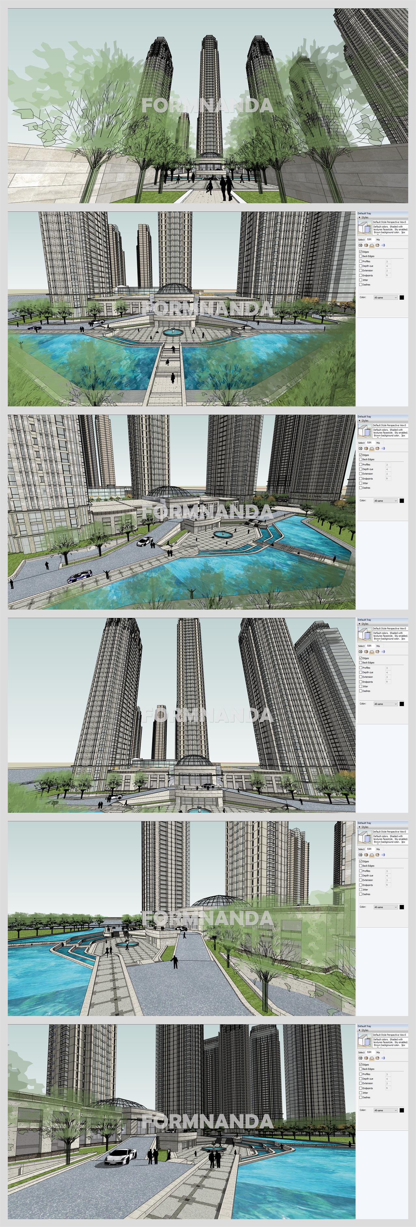Check Profiles in white sports-car view tray

coord(360,1074)
